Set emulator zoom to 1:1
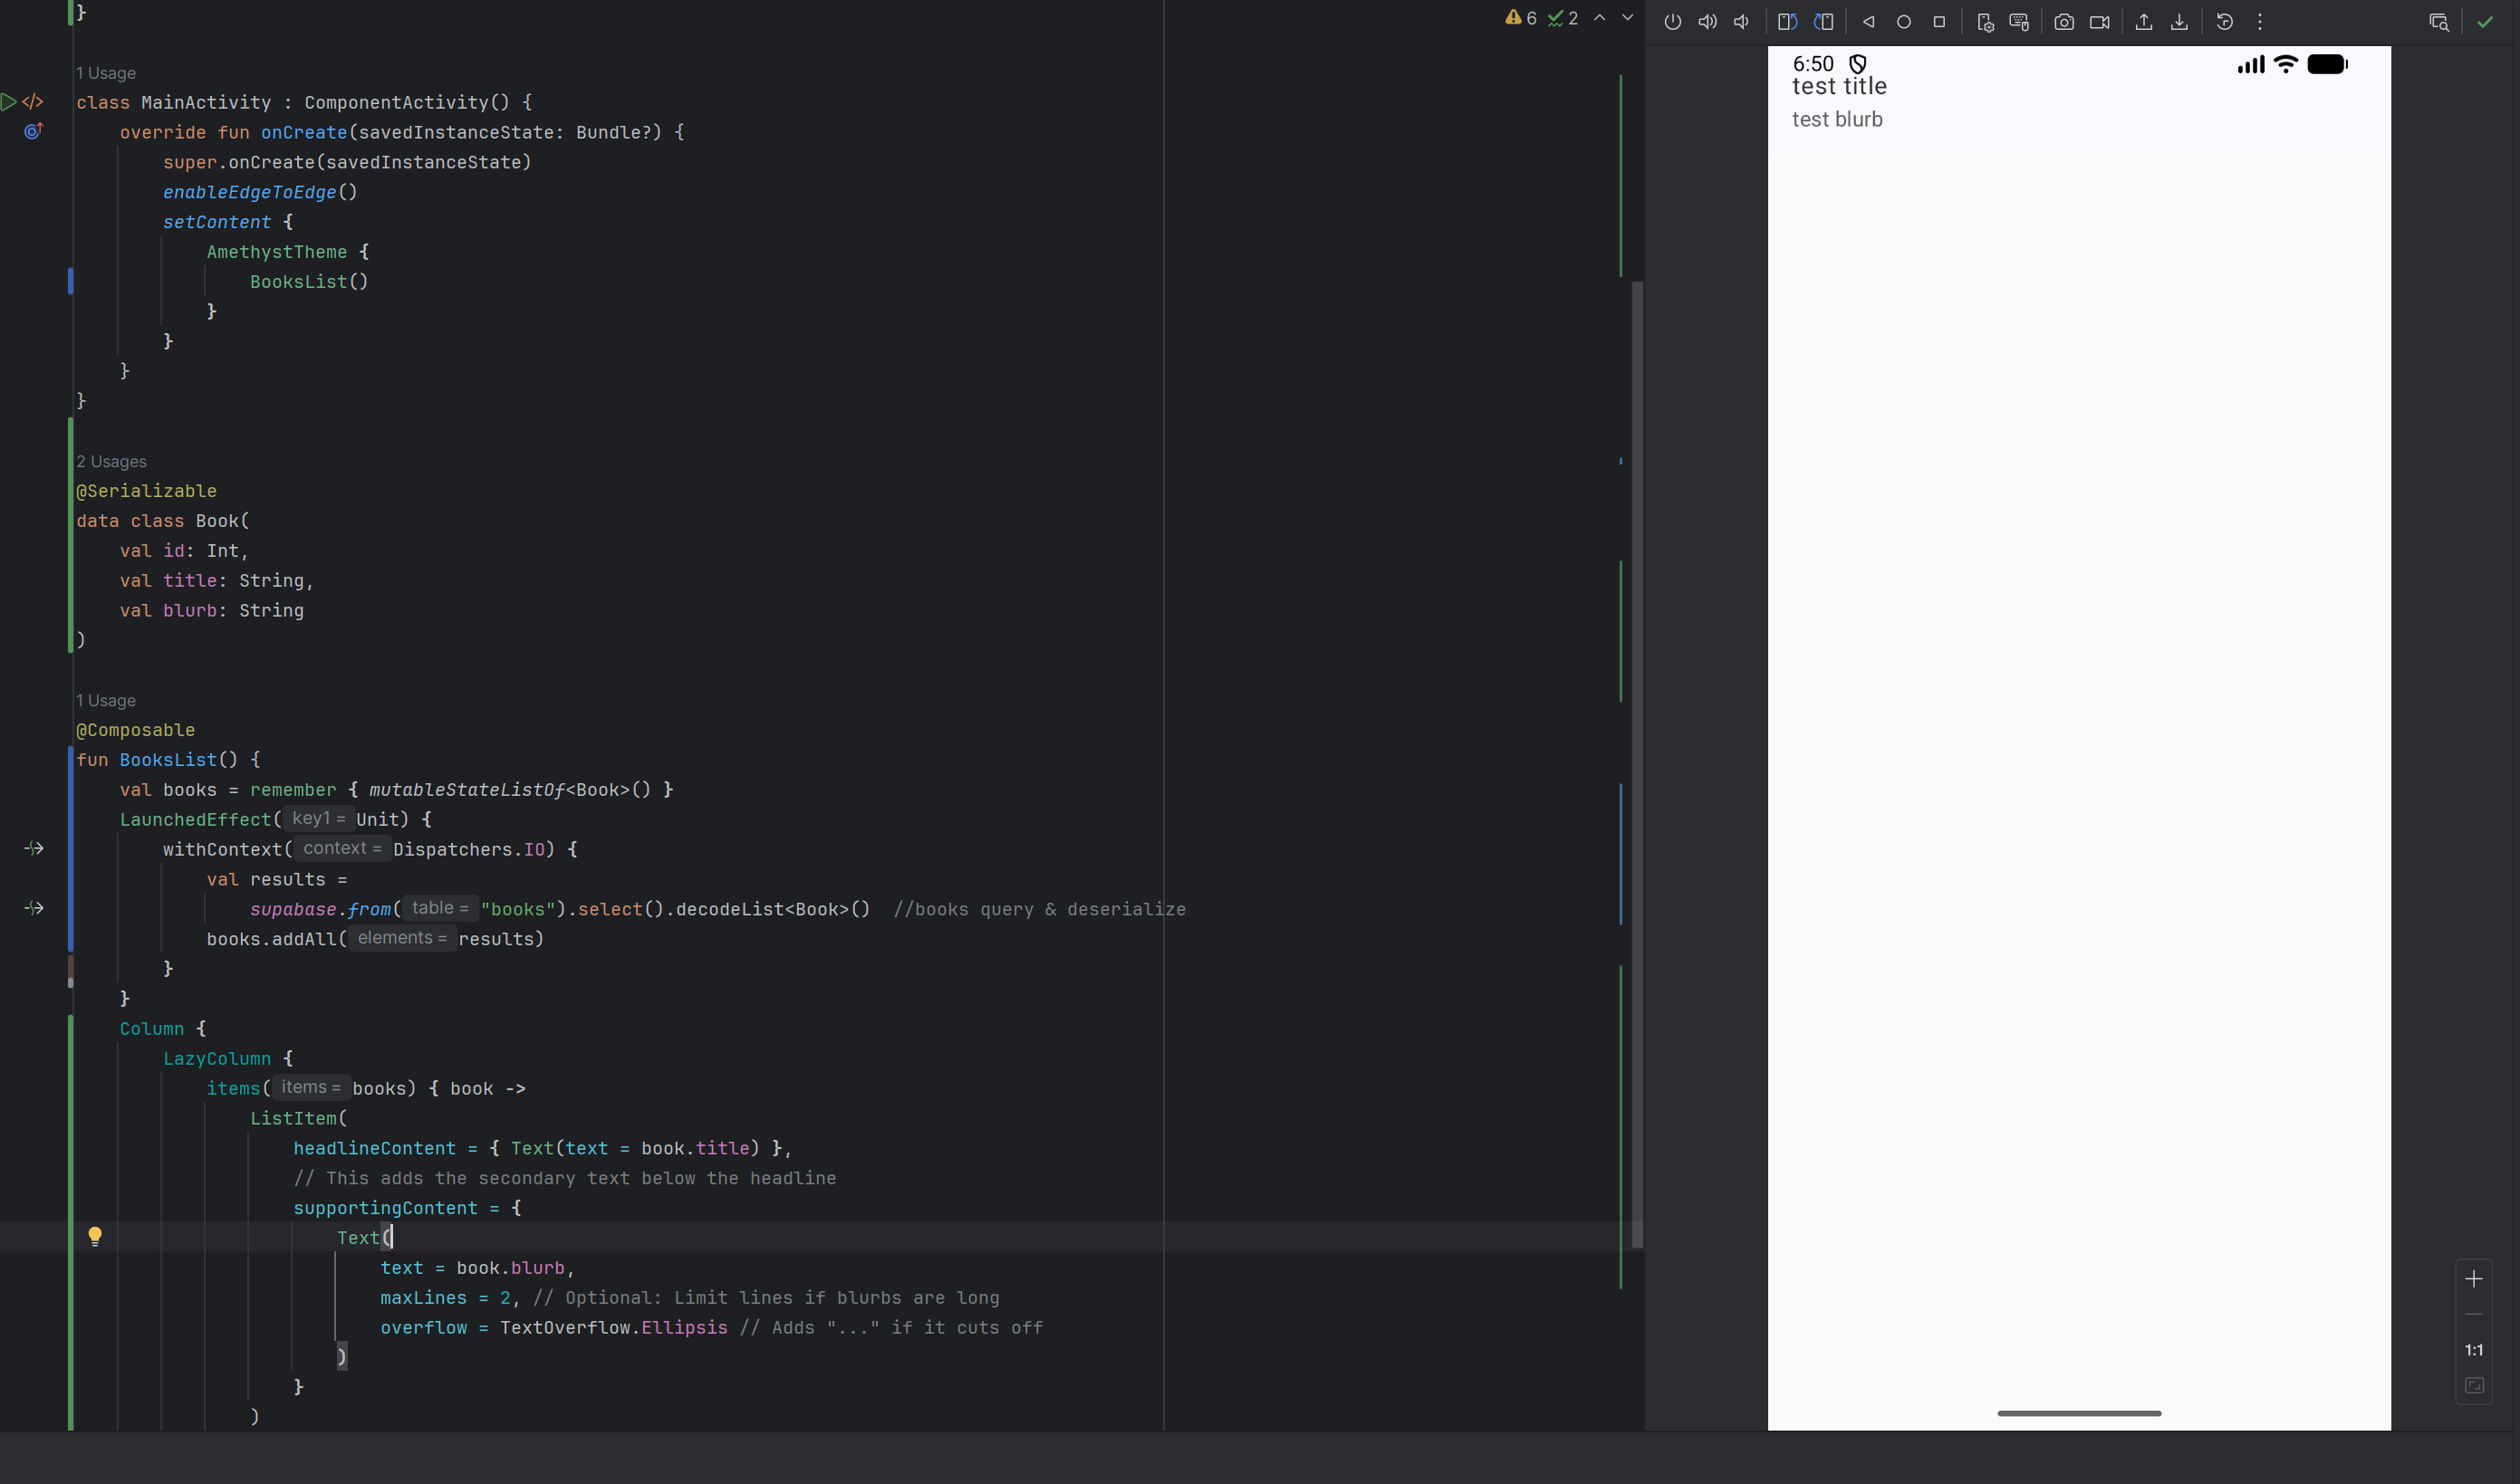 [x=2473, y=1350]
